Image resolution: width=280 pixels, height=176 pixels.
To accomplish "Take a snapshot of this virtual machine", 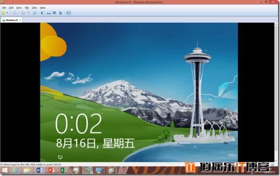I will point(23,13).
